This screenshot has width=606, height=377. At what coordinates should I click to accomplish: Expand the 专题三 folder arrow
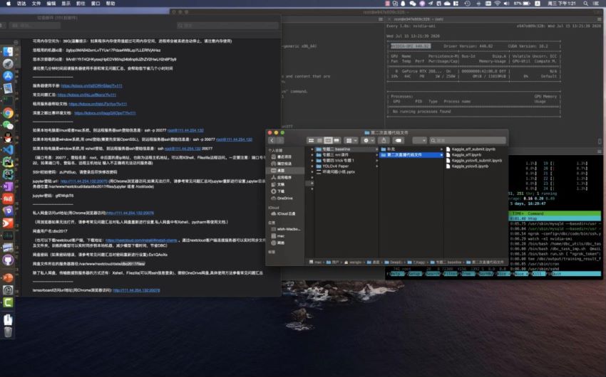(377, 155)
